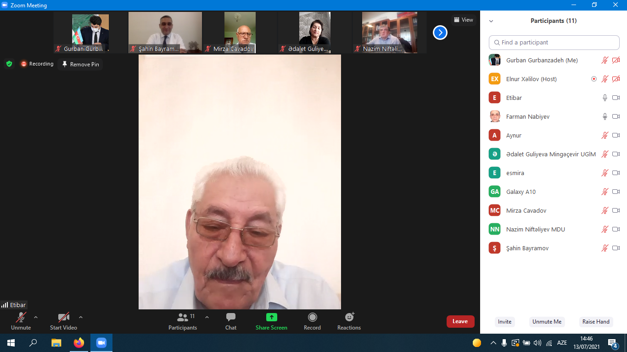Click Remove Pin button
Viewport: 627px width, 352px height.
click(81, 64)
